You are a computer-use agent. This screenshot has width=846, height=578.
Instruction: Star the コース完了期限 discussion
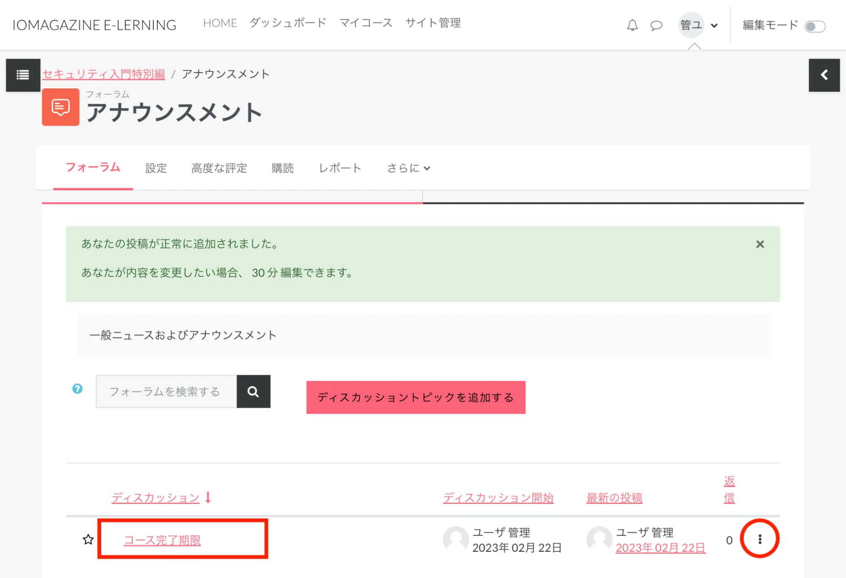[88, 539]
